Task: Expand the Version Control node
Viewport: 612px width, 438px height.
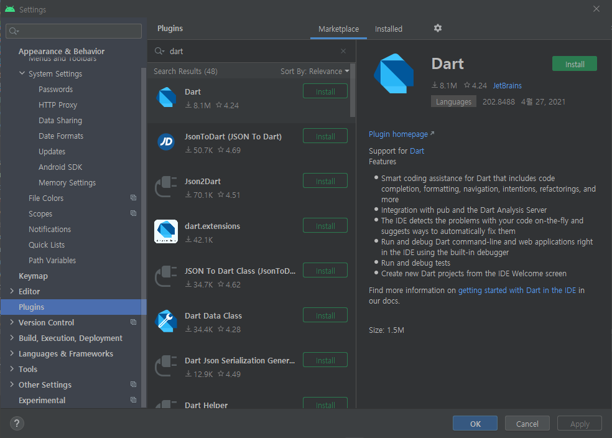Action: pos(12,322)
